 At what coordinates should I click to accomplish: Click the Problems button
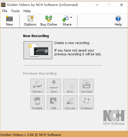87,102
